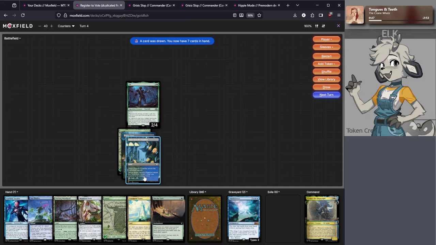Close the Register to Vote tab
Image resolution: width=436 pixels, height=245 pixels.
tap(121, 5)
